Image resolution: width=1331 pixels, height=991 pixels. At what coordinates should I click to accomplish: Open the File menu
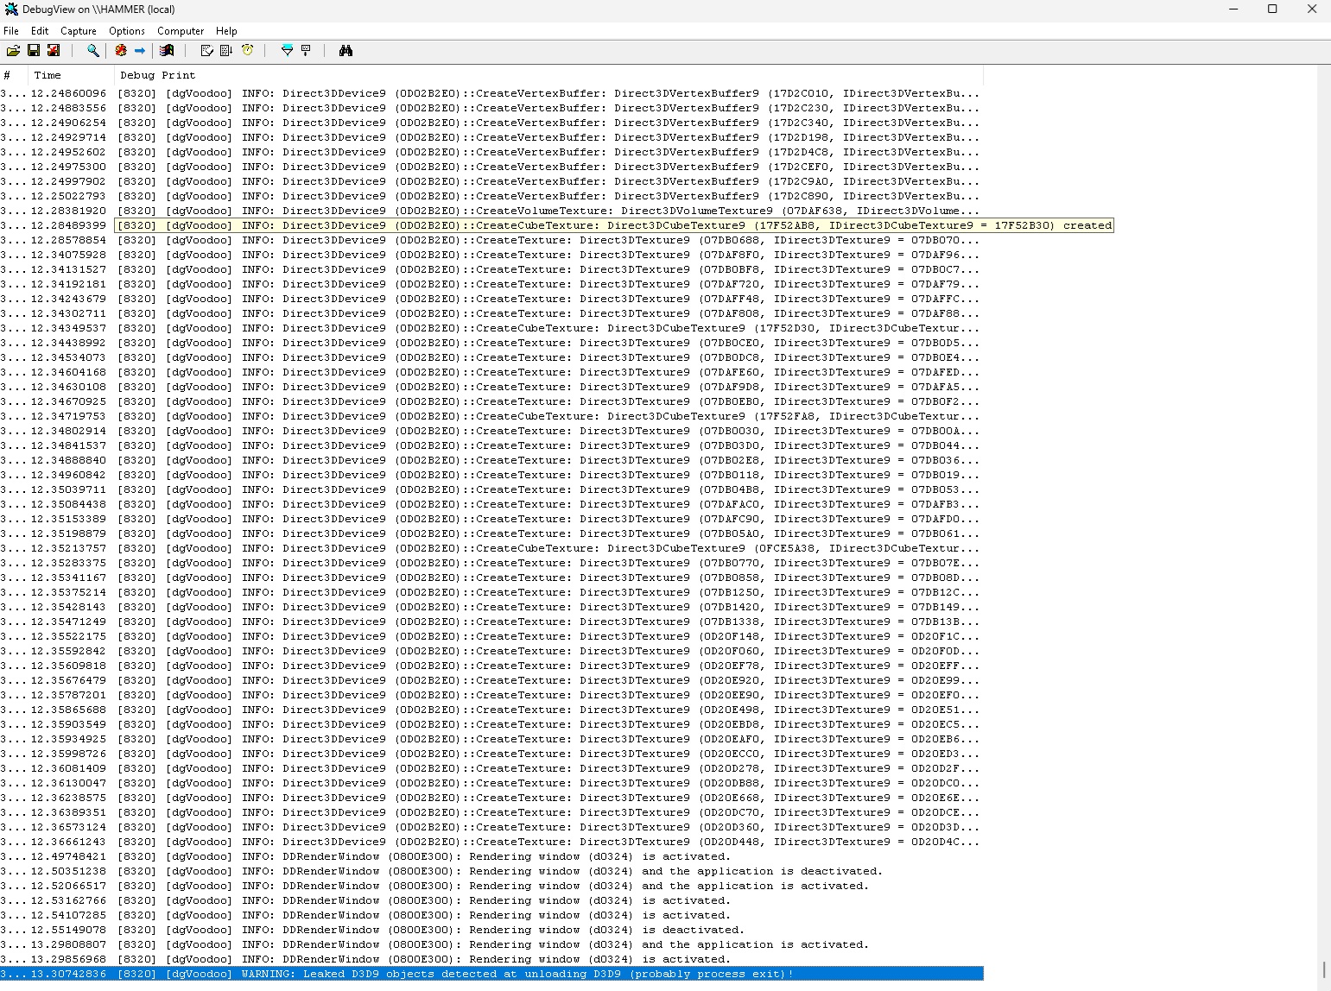pyautogui.click(x=11, y=31)
